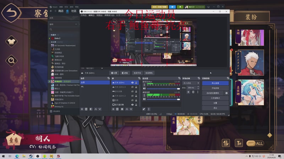This screenshot has width=284, height=159.
Task: Click filter icon beside ALL toggle in game
Action: tap(239, 143)
